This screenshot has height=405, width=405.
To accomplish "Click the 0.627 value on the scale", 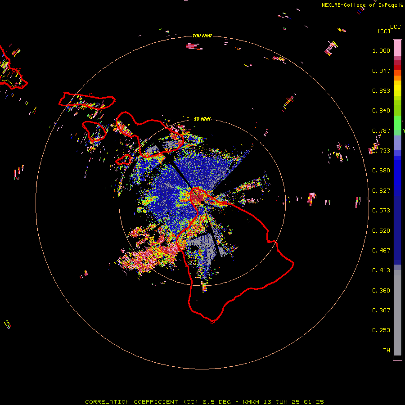I will pos(381,191).
